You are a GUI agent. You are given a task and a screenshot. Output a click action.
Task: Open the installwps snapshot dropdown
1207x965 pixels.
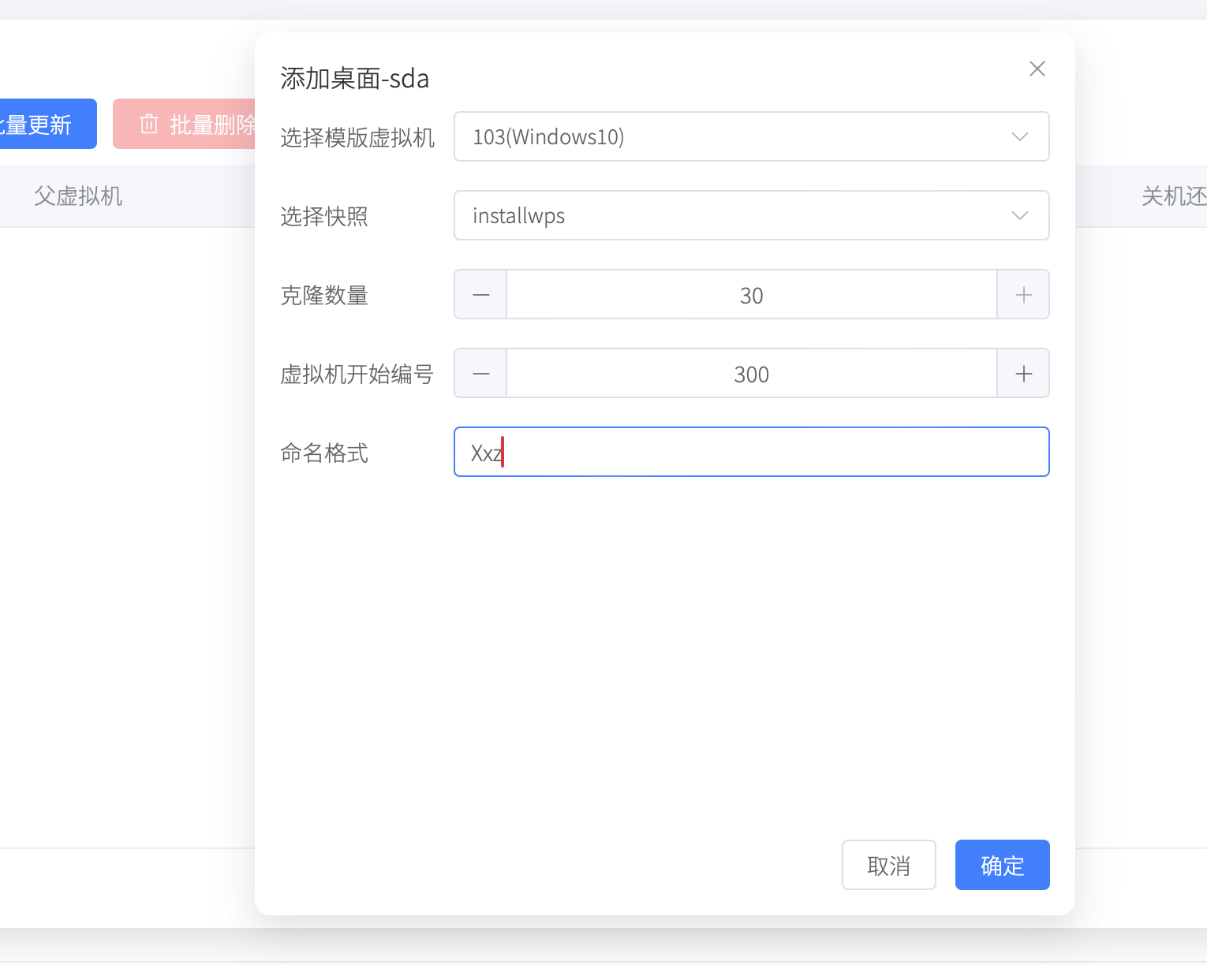[751, 215]
